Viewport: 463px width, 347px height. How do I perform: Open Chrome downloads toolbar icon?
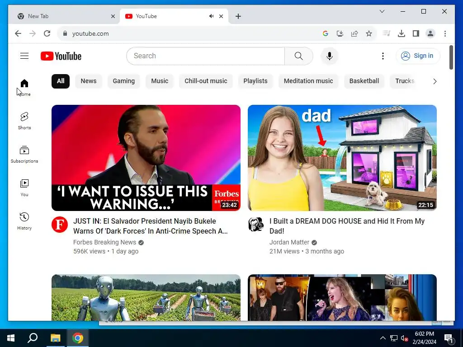click(x=402, y=33)
